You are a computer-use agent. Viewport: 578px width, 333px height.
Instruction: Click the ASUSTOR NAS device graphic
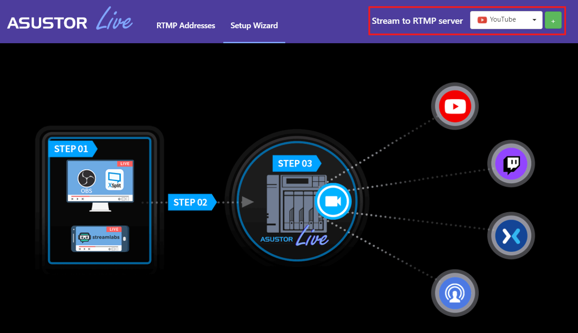tap(296, 204)
